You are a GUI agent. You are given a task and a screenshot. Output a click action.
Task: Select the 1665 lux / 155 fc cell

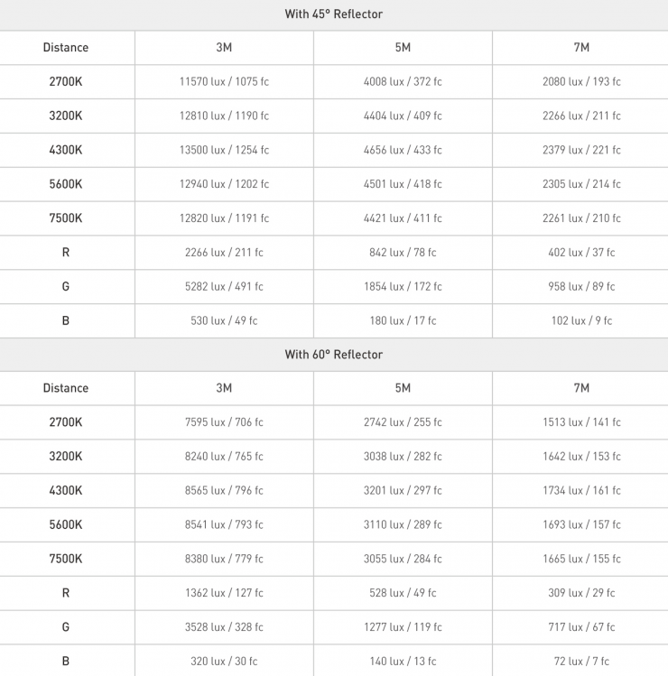[581, 559]
